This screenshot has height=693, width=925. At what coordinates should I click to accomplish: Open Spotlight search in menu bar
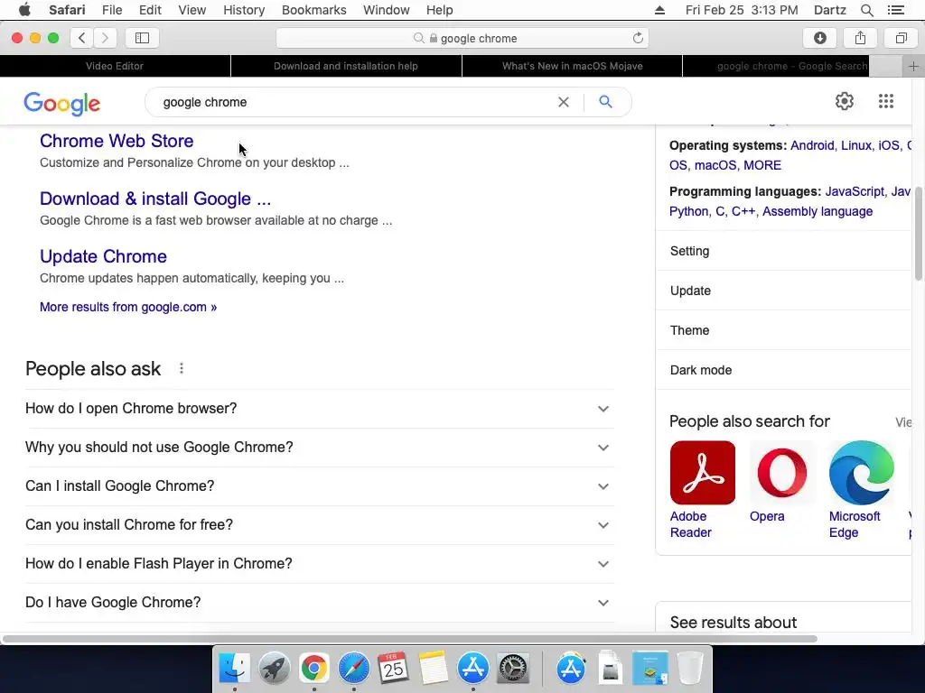tap(866, 10)
